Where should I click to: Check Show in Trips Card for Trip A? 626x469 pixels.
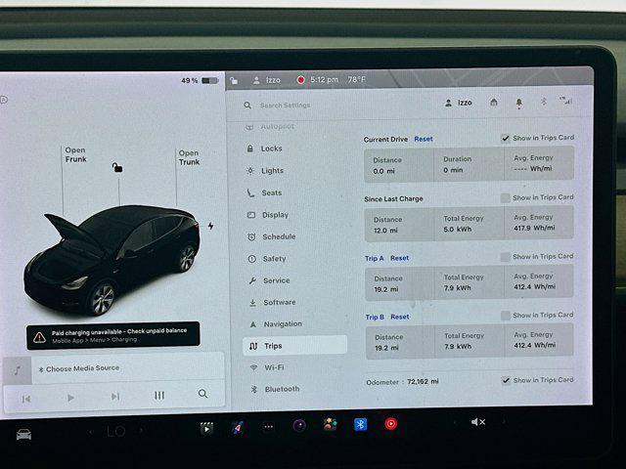[506, 257]
